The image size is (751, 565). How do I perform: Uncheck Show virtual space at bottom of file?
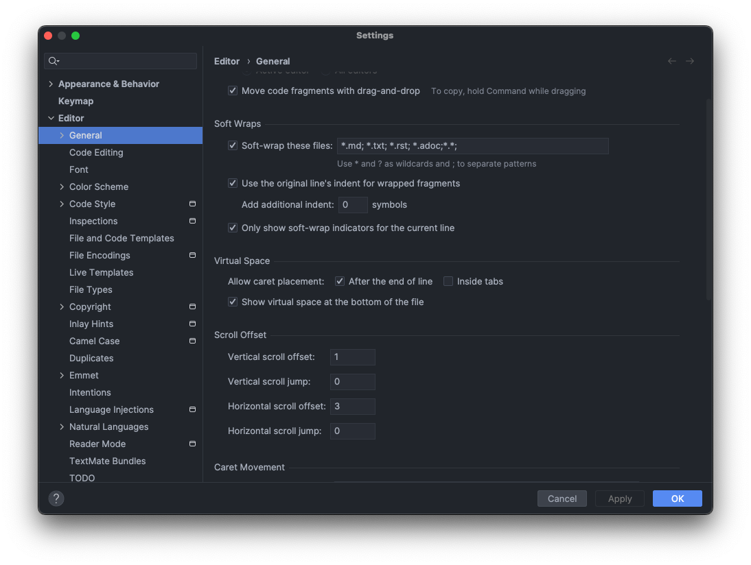click(x=233, y=302)
